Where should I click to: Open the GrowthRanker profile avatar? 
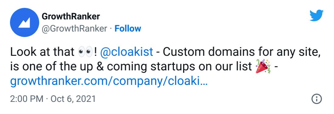[x=25, y=23]
